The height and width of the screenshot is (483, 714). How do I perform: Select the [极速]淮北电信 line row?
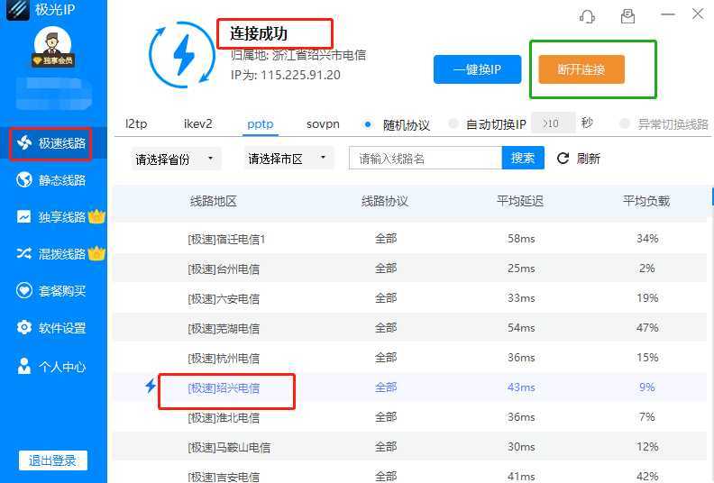[410, 417]
